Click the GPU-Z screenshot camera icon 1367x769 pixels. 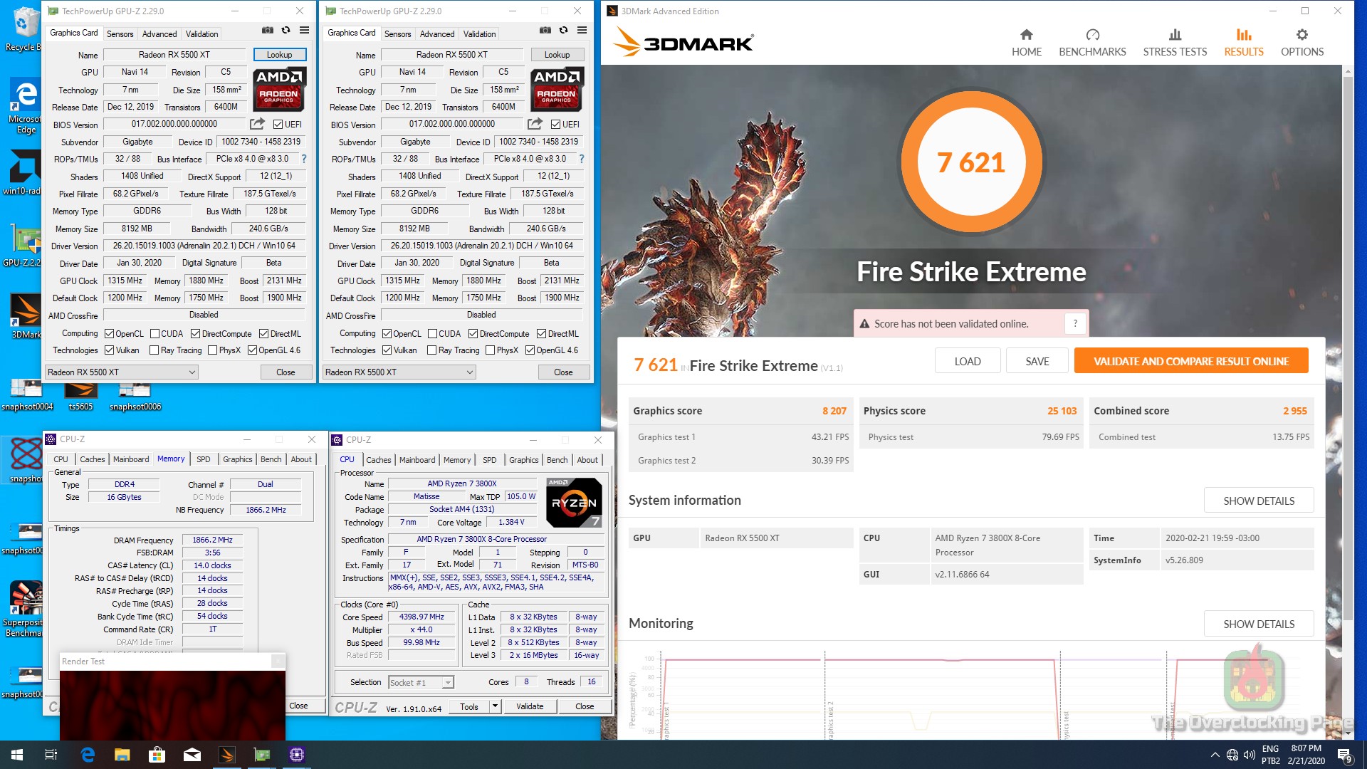point(267,31)
